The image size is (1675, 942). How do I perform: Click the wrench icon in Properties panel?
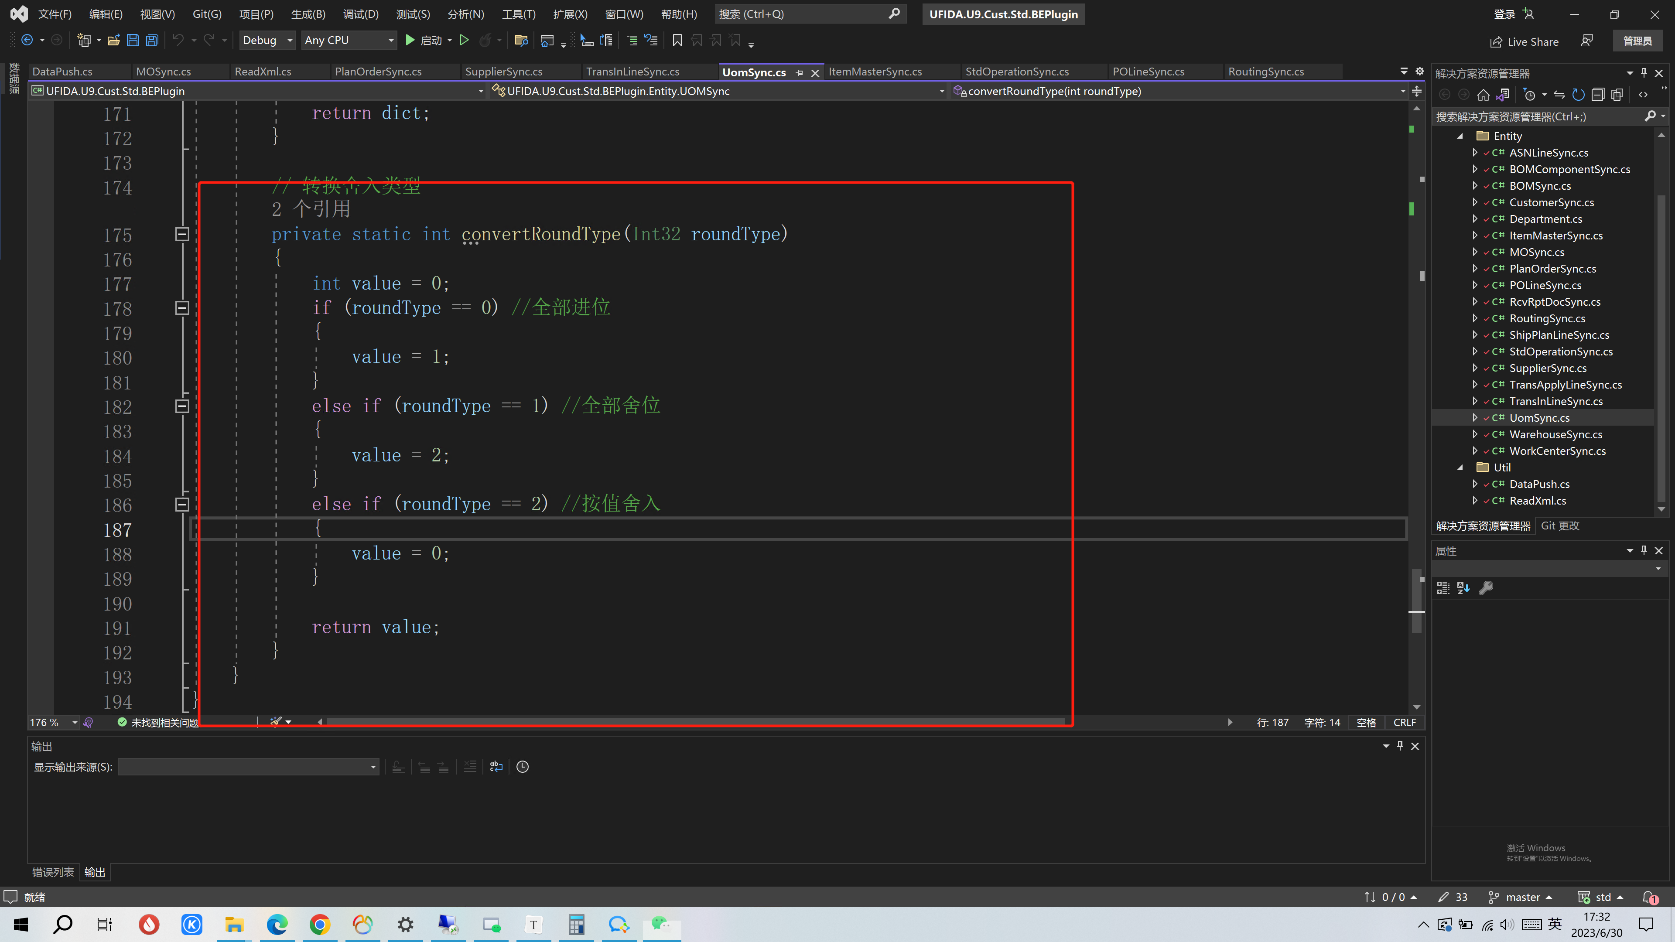[x=1487, y=588]
